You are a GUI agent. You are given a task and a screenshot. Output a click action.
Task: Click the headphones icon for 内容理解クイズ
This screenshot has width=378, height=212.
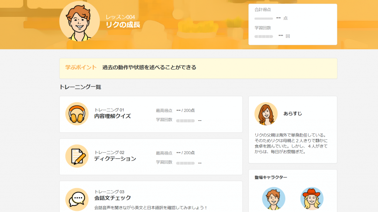77,114
